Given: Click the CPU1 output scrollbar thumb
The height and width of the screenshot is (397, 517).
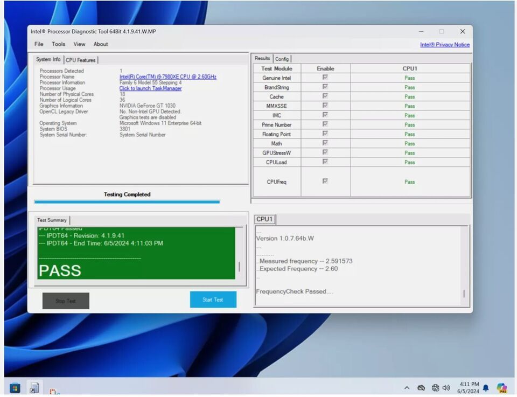Looking at the screenshot, I should pyautogui.click(x=464, y=294).
